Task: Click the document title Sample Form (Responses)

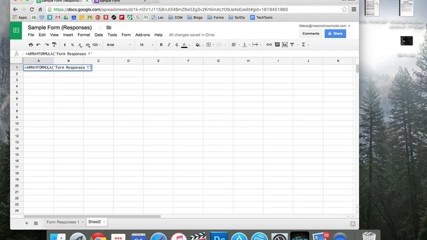Action: tap(59, 27)
